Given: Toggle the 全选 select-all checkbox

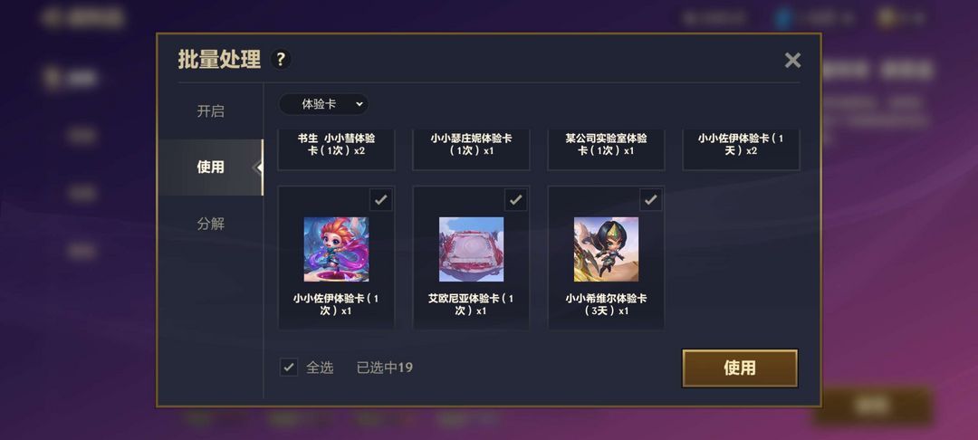Looking at the screenshot, I should point(288,367).
